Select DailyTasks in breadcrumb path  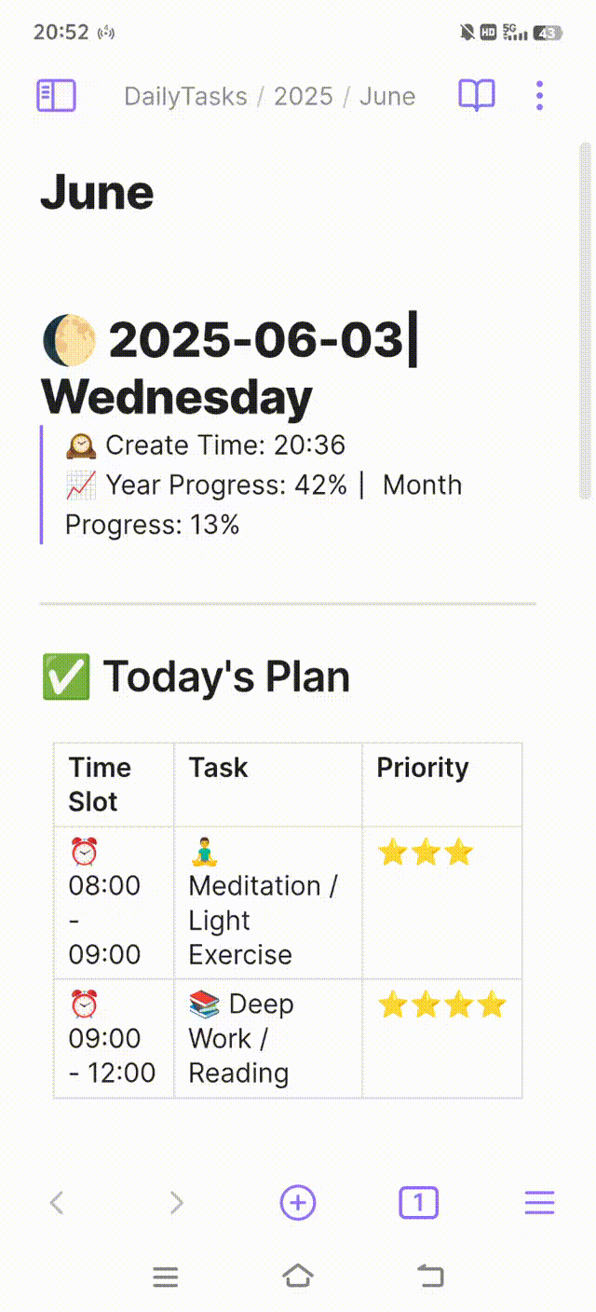pos(186,97)
